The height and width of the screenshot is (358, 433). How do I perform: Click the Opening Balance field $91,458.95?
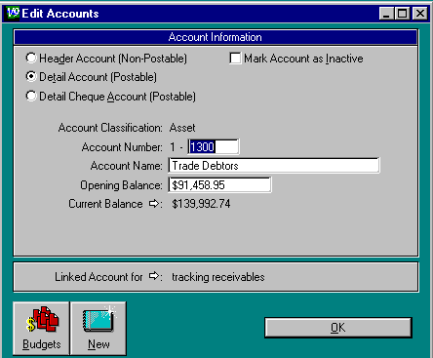219,185
